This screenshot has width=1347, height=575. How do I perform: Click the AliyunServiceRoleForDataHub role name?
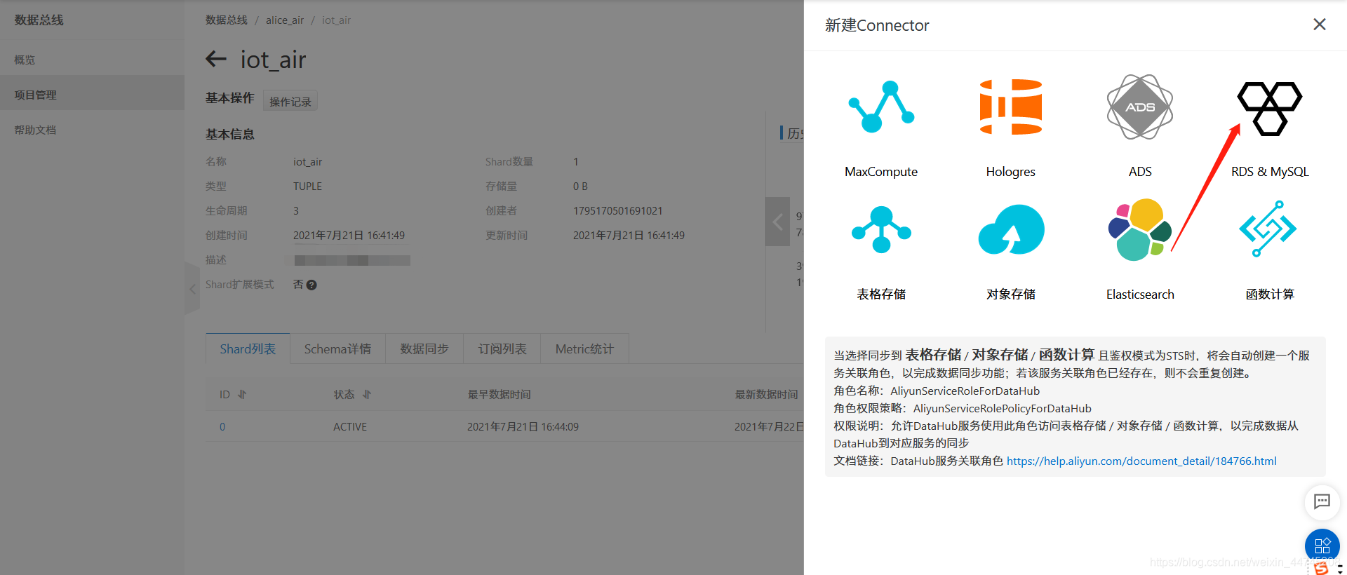[x=965, y=391]
